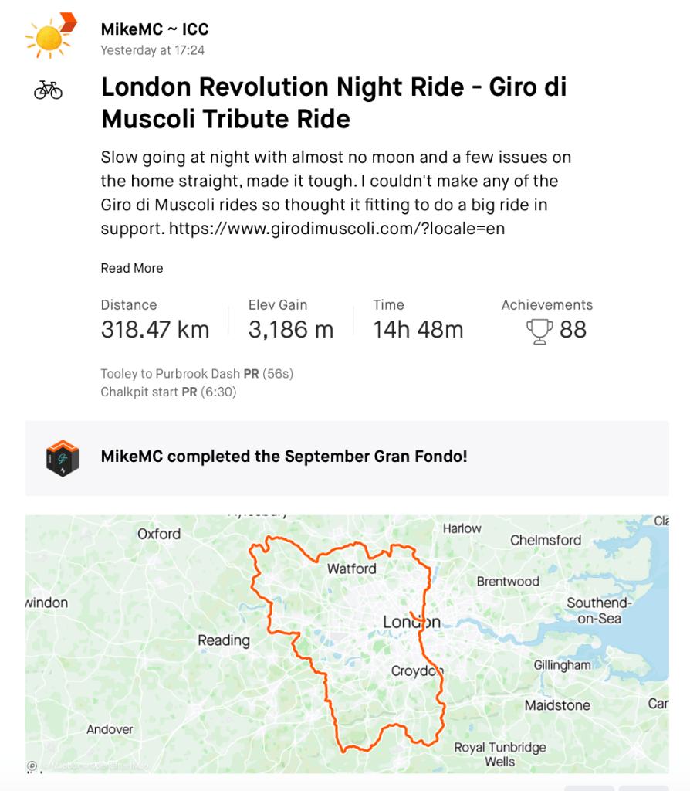The image size is (690, 791).
Task: Click the achievements trophy icon
Action: (539, 331)
